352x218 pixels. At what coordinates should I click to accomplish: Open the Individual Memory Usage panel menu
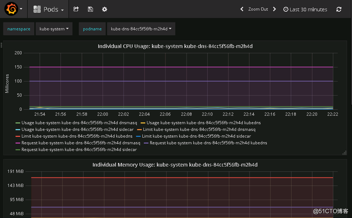(x=176, y=165)
